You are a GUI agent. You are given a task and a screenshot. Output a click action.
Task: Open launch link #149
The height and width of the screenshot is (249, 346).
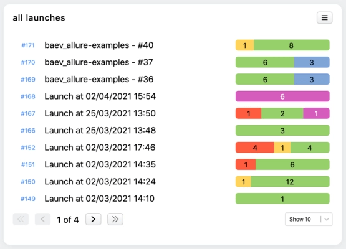[x=28, y=199]
